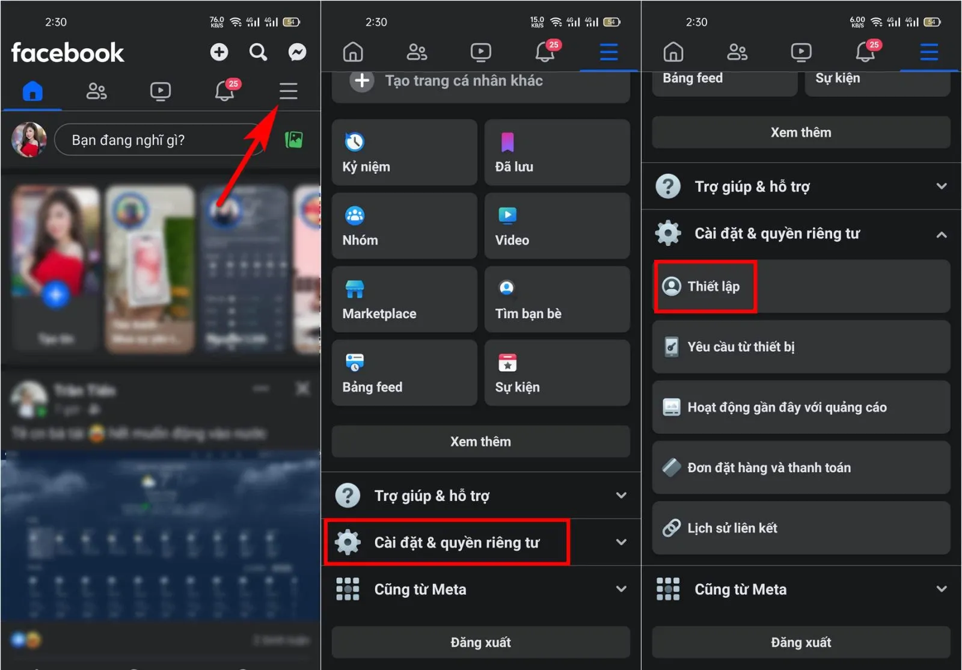Tap blue menu icon in middle screen

tap(609, 52)
